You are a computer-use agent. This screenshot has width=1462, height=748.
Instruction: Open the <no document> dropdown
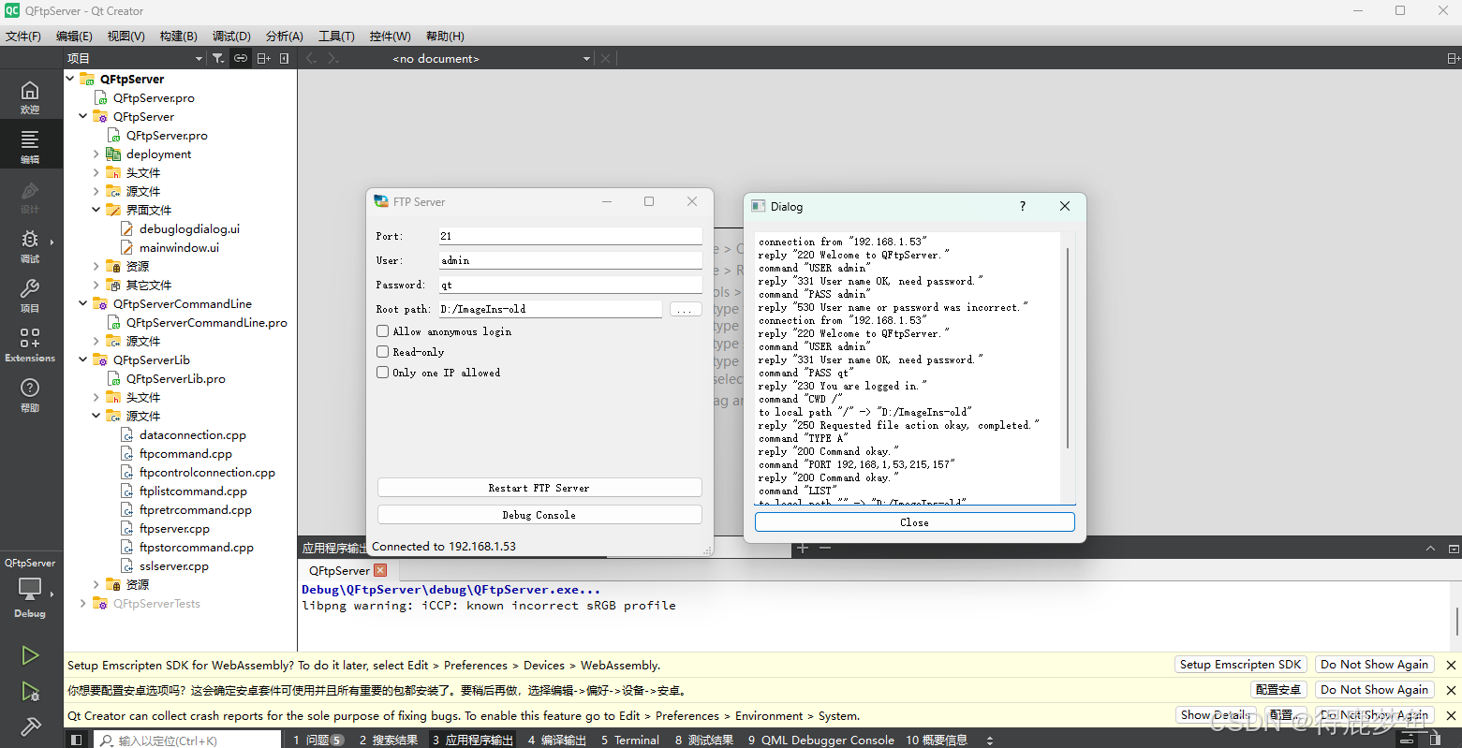pyautogui.click(x=491, y=58)
